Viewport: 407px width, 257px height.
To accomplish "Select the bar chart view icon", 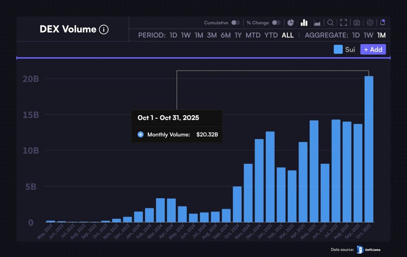I will coord(304,23).
